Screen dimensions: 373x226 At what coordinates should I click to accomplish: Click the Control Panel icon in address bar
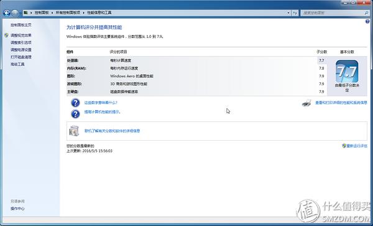click(25, 12)
